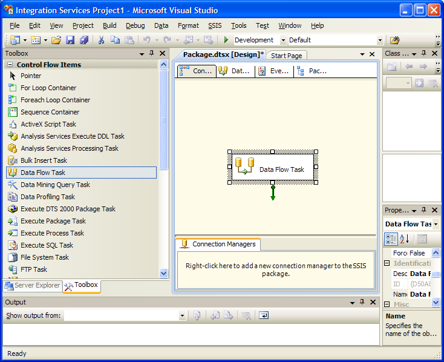Click the Save floppy disk icon
Screen dimensions: 444x362
(70, 40)
